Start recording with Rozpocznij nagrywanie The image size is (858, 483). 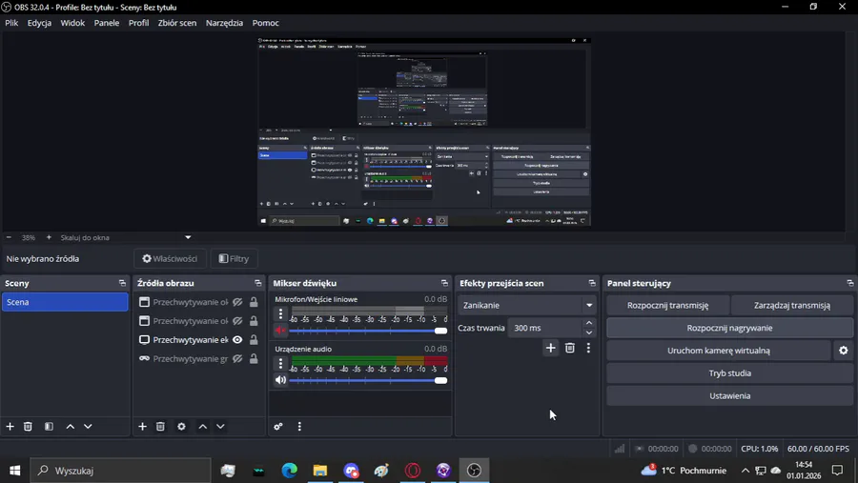[x=729, y=328]
